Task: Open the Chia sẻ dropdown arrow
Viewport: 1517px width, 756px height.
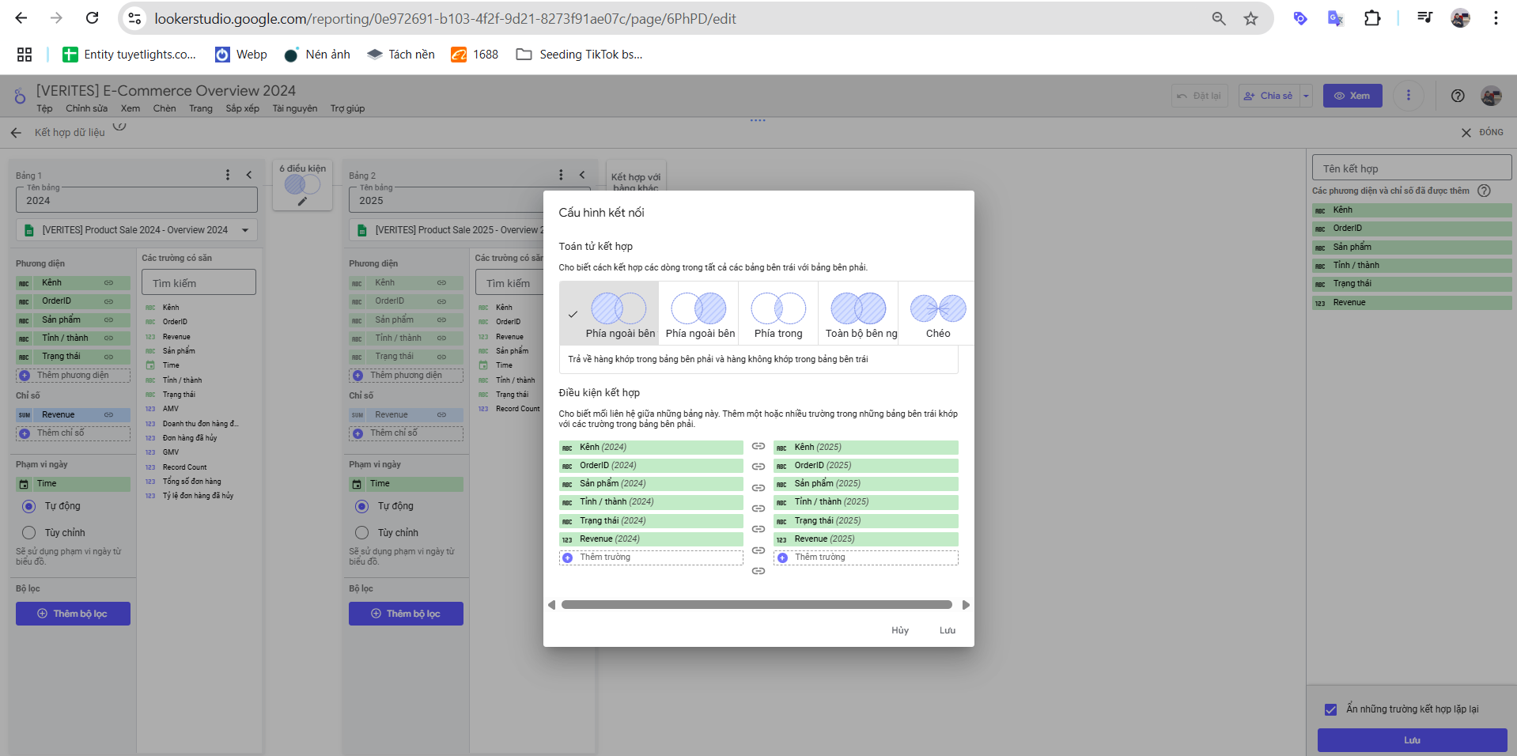Action: [1306, 96]
